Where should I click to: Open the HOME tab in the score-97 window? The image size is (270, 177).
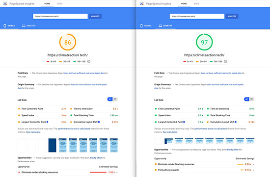(x=184, y=3)
